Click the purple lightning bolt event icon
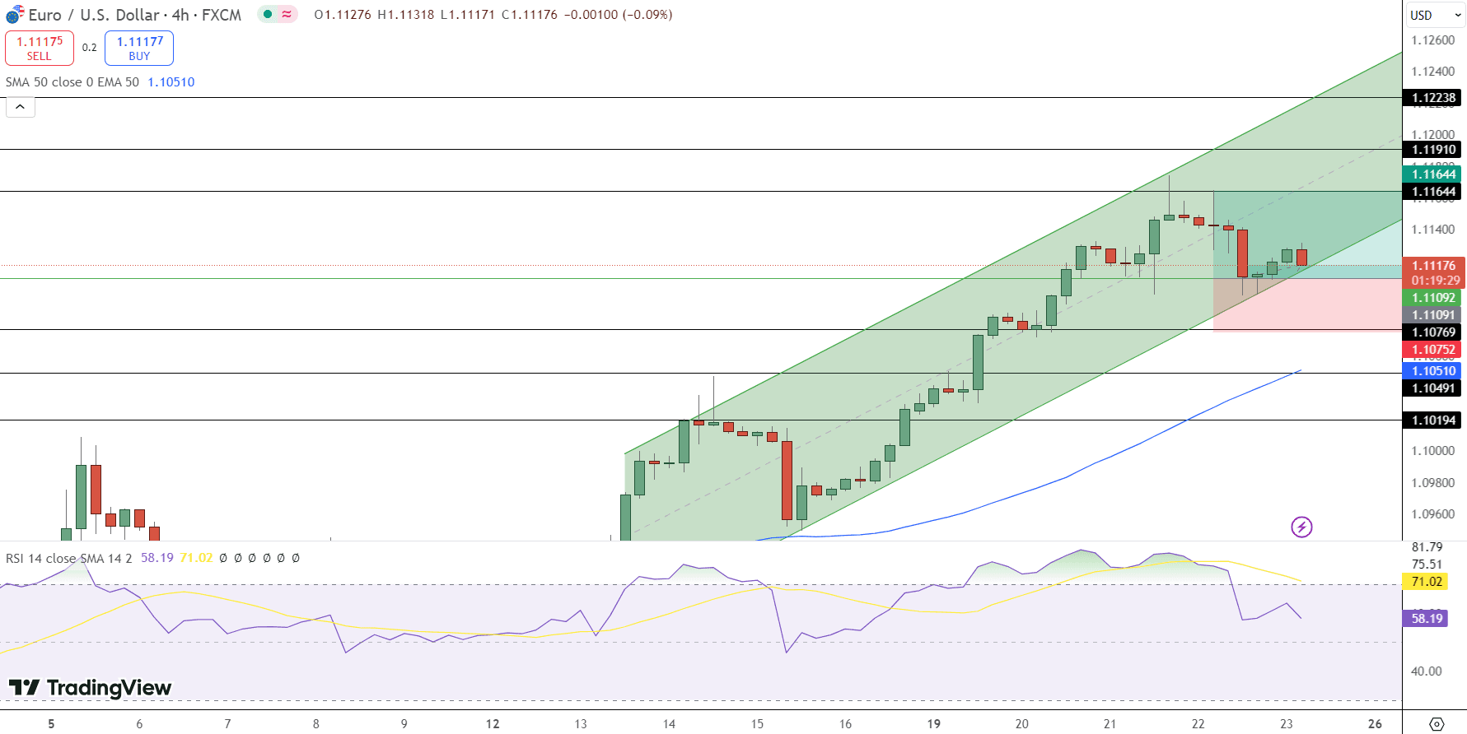This screenshot has height=734, width=1467. (1301, 527)
